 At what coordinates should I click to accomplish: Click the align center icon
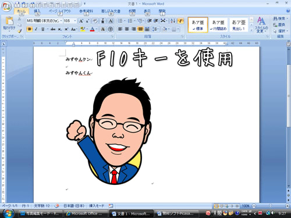127,29
